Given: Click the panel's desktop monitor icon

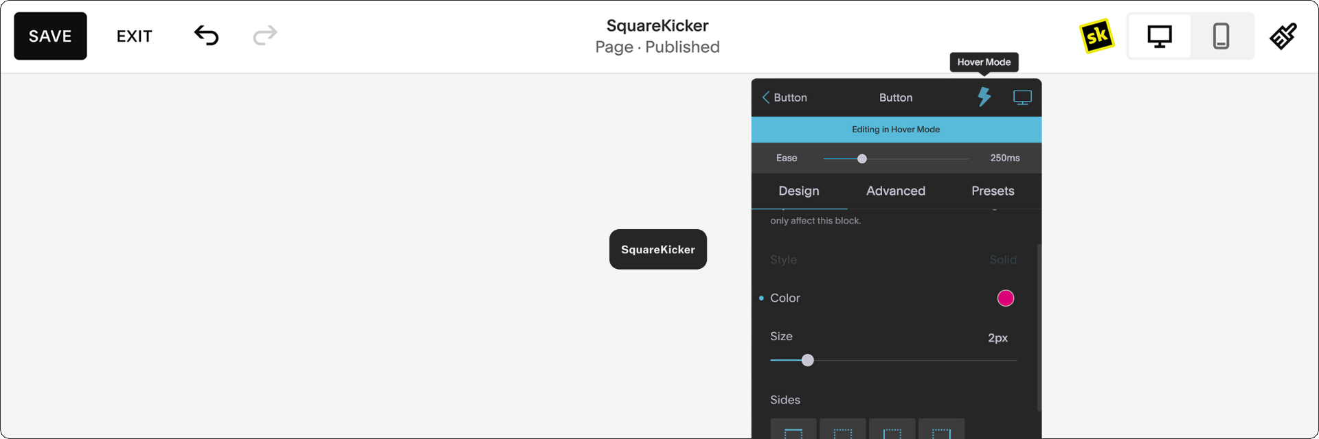Looking at the screenshot, I should (x=1022, y=97).
